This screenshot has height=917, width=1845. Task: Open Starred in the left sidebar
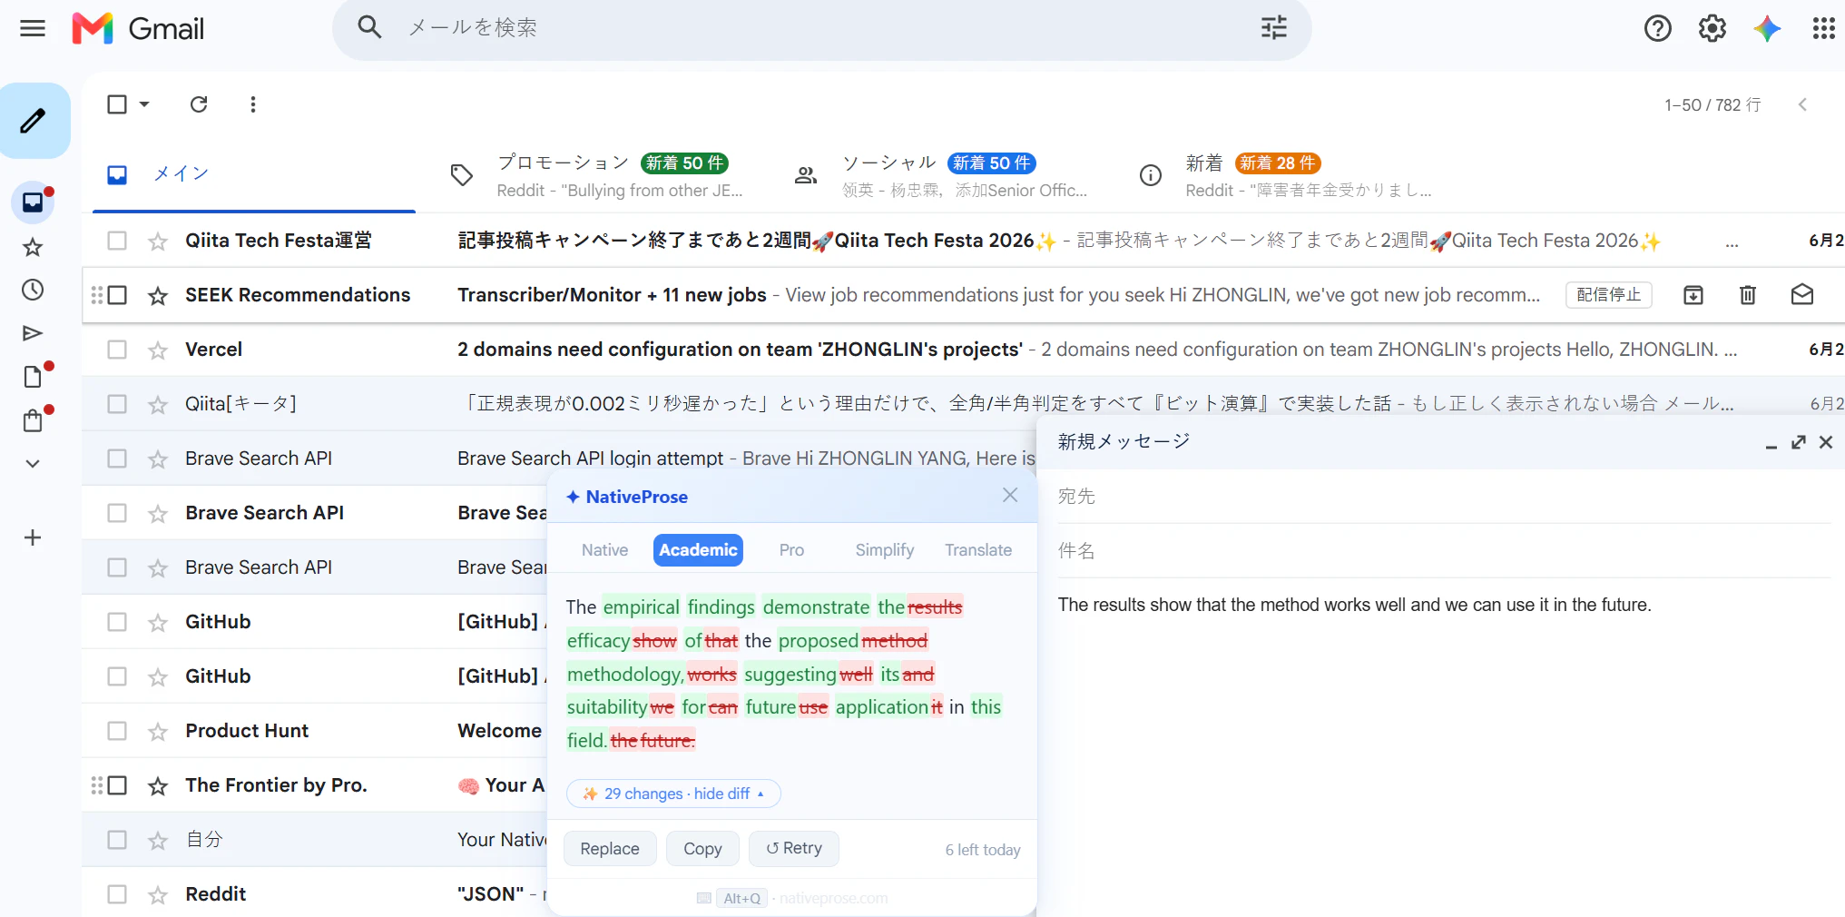pos(33,247)
